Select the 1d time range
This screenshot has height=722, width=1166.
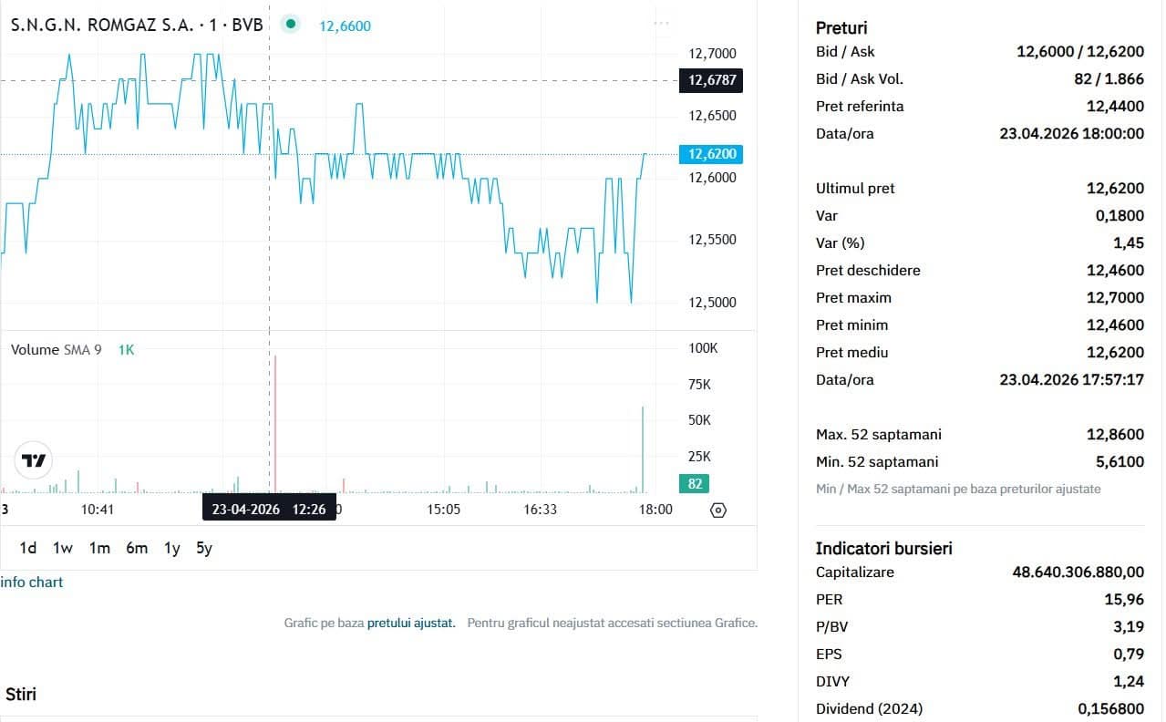[28, 548]
